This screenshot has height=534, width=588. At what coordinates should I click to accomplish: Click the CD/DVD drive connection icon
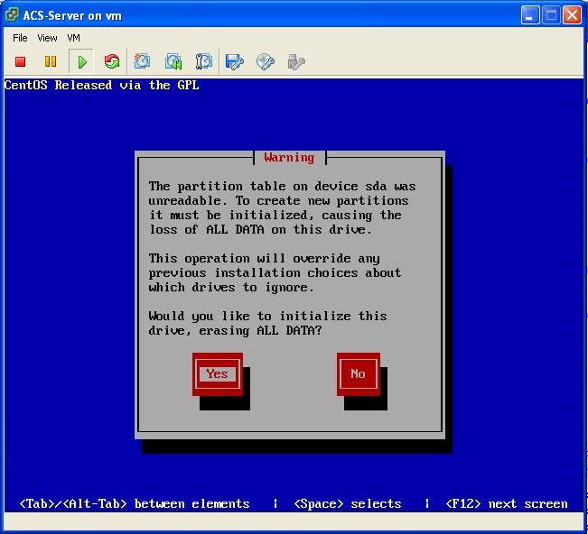pyautogui.click(x=266, y=61)
